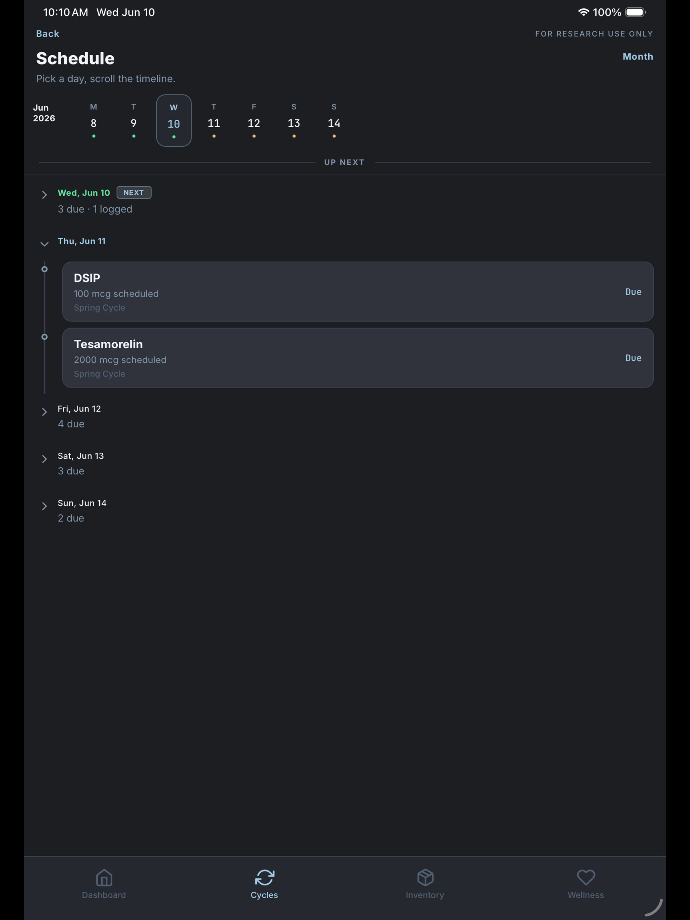
Task: Open the Inventory box icon
Action: [x=425, y=878]
